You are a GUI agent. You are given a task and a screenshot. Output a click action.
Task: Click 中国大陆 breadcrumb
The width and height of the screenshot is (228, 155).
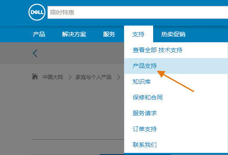tap(53, 77)
